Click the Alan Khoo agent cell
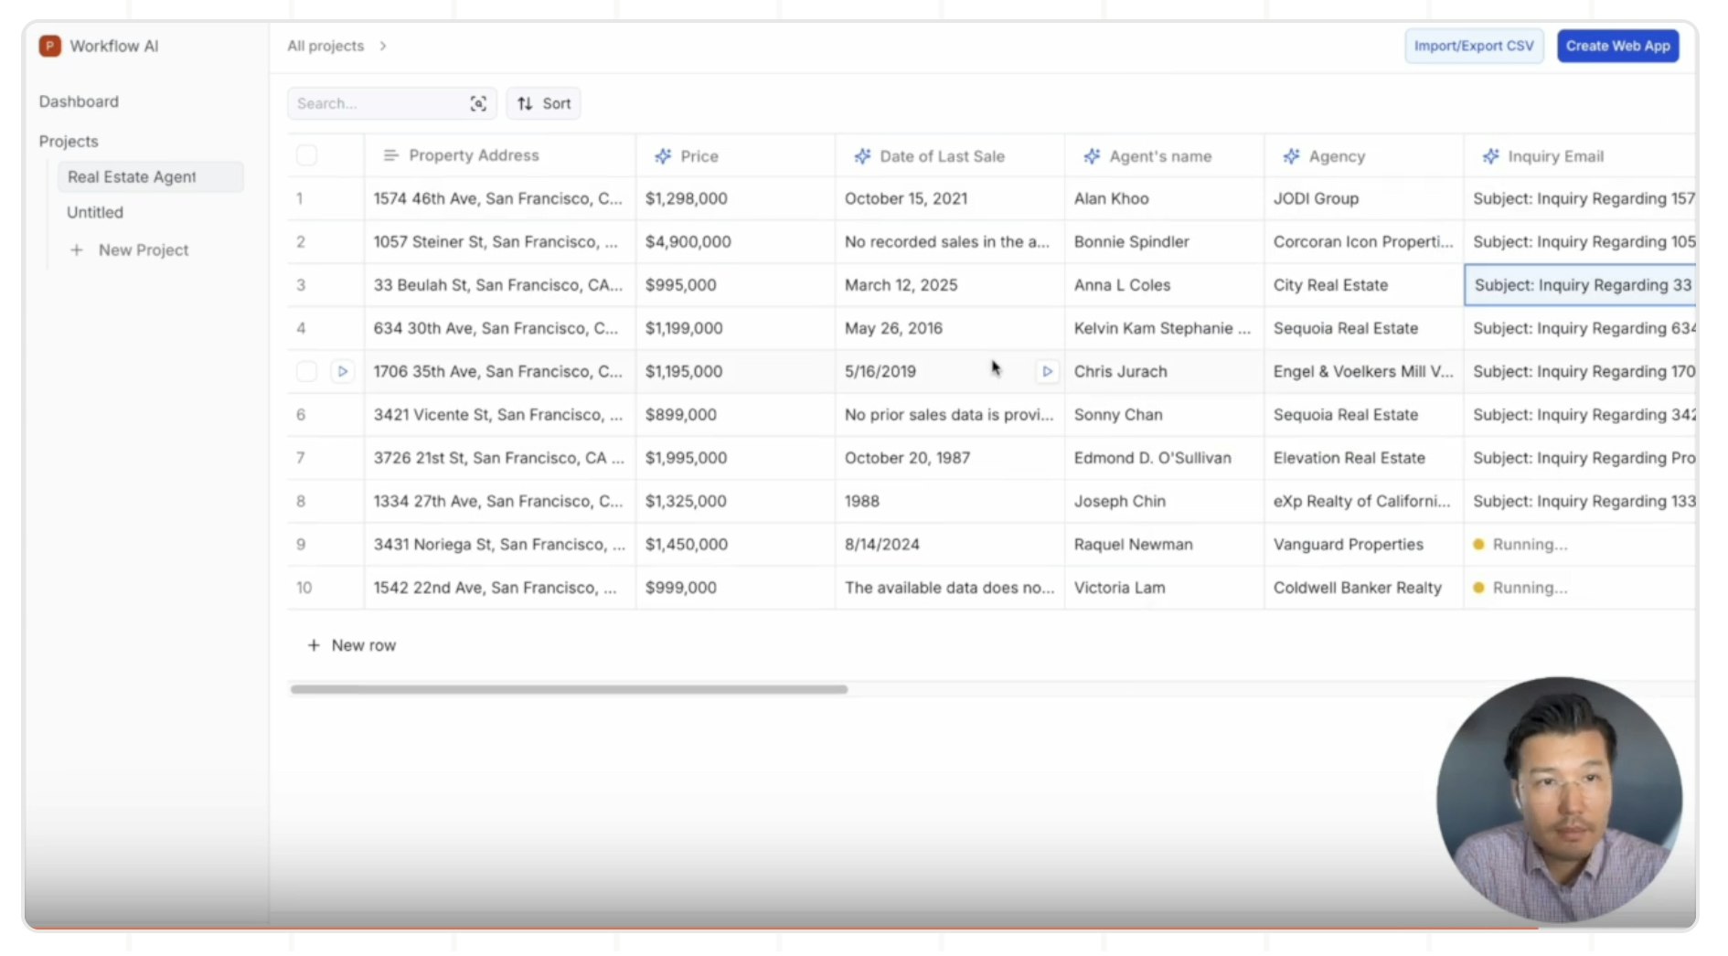 coord(1165,198)
